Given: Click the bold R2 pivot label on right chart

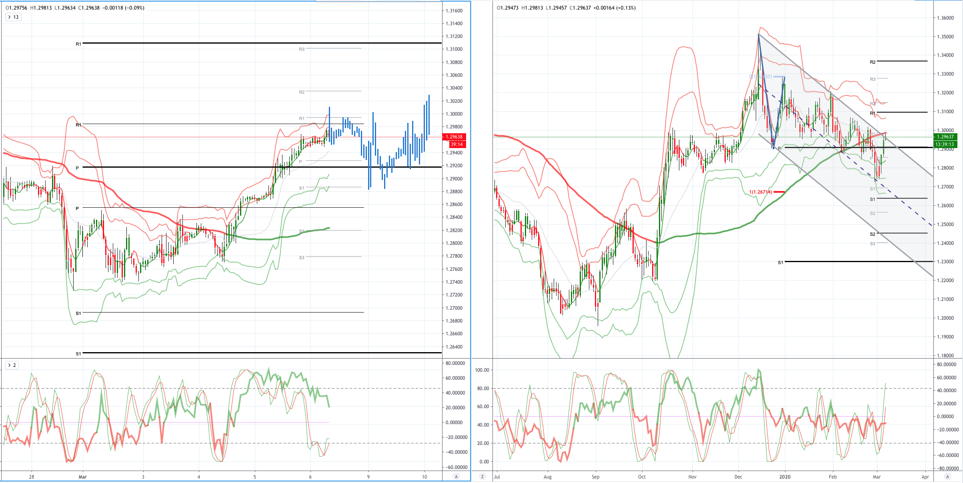Looking at the screenshot, I should click(x=873, y=62).
